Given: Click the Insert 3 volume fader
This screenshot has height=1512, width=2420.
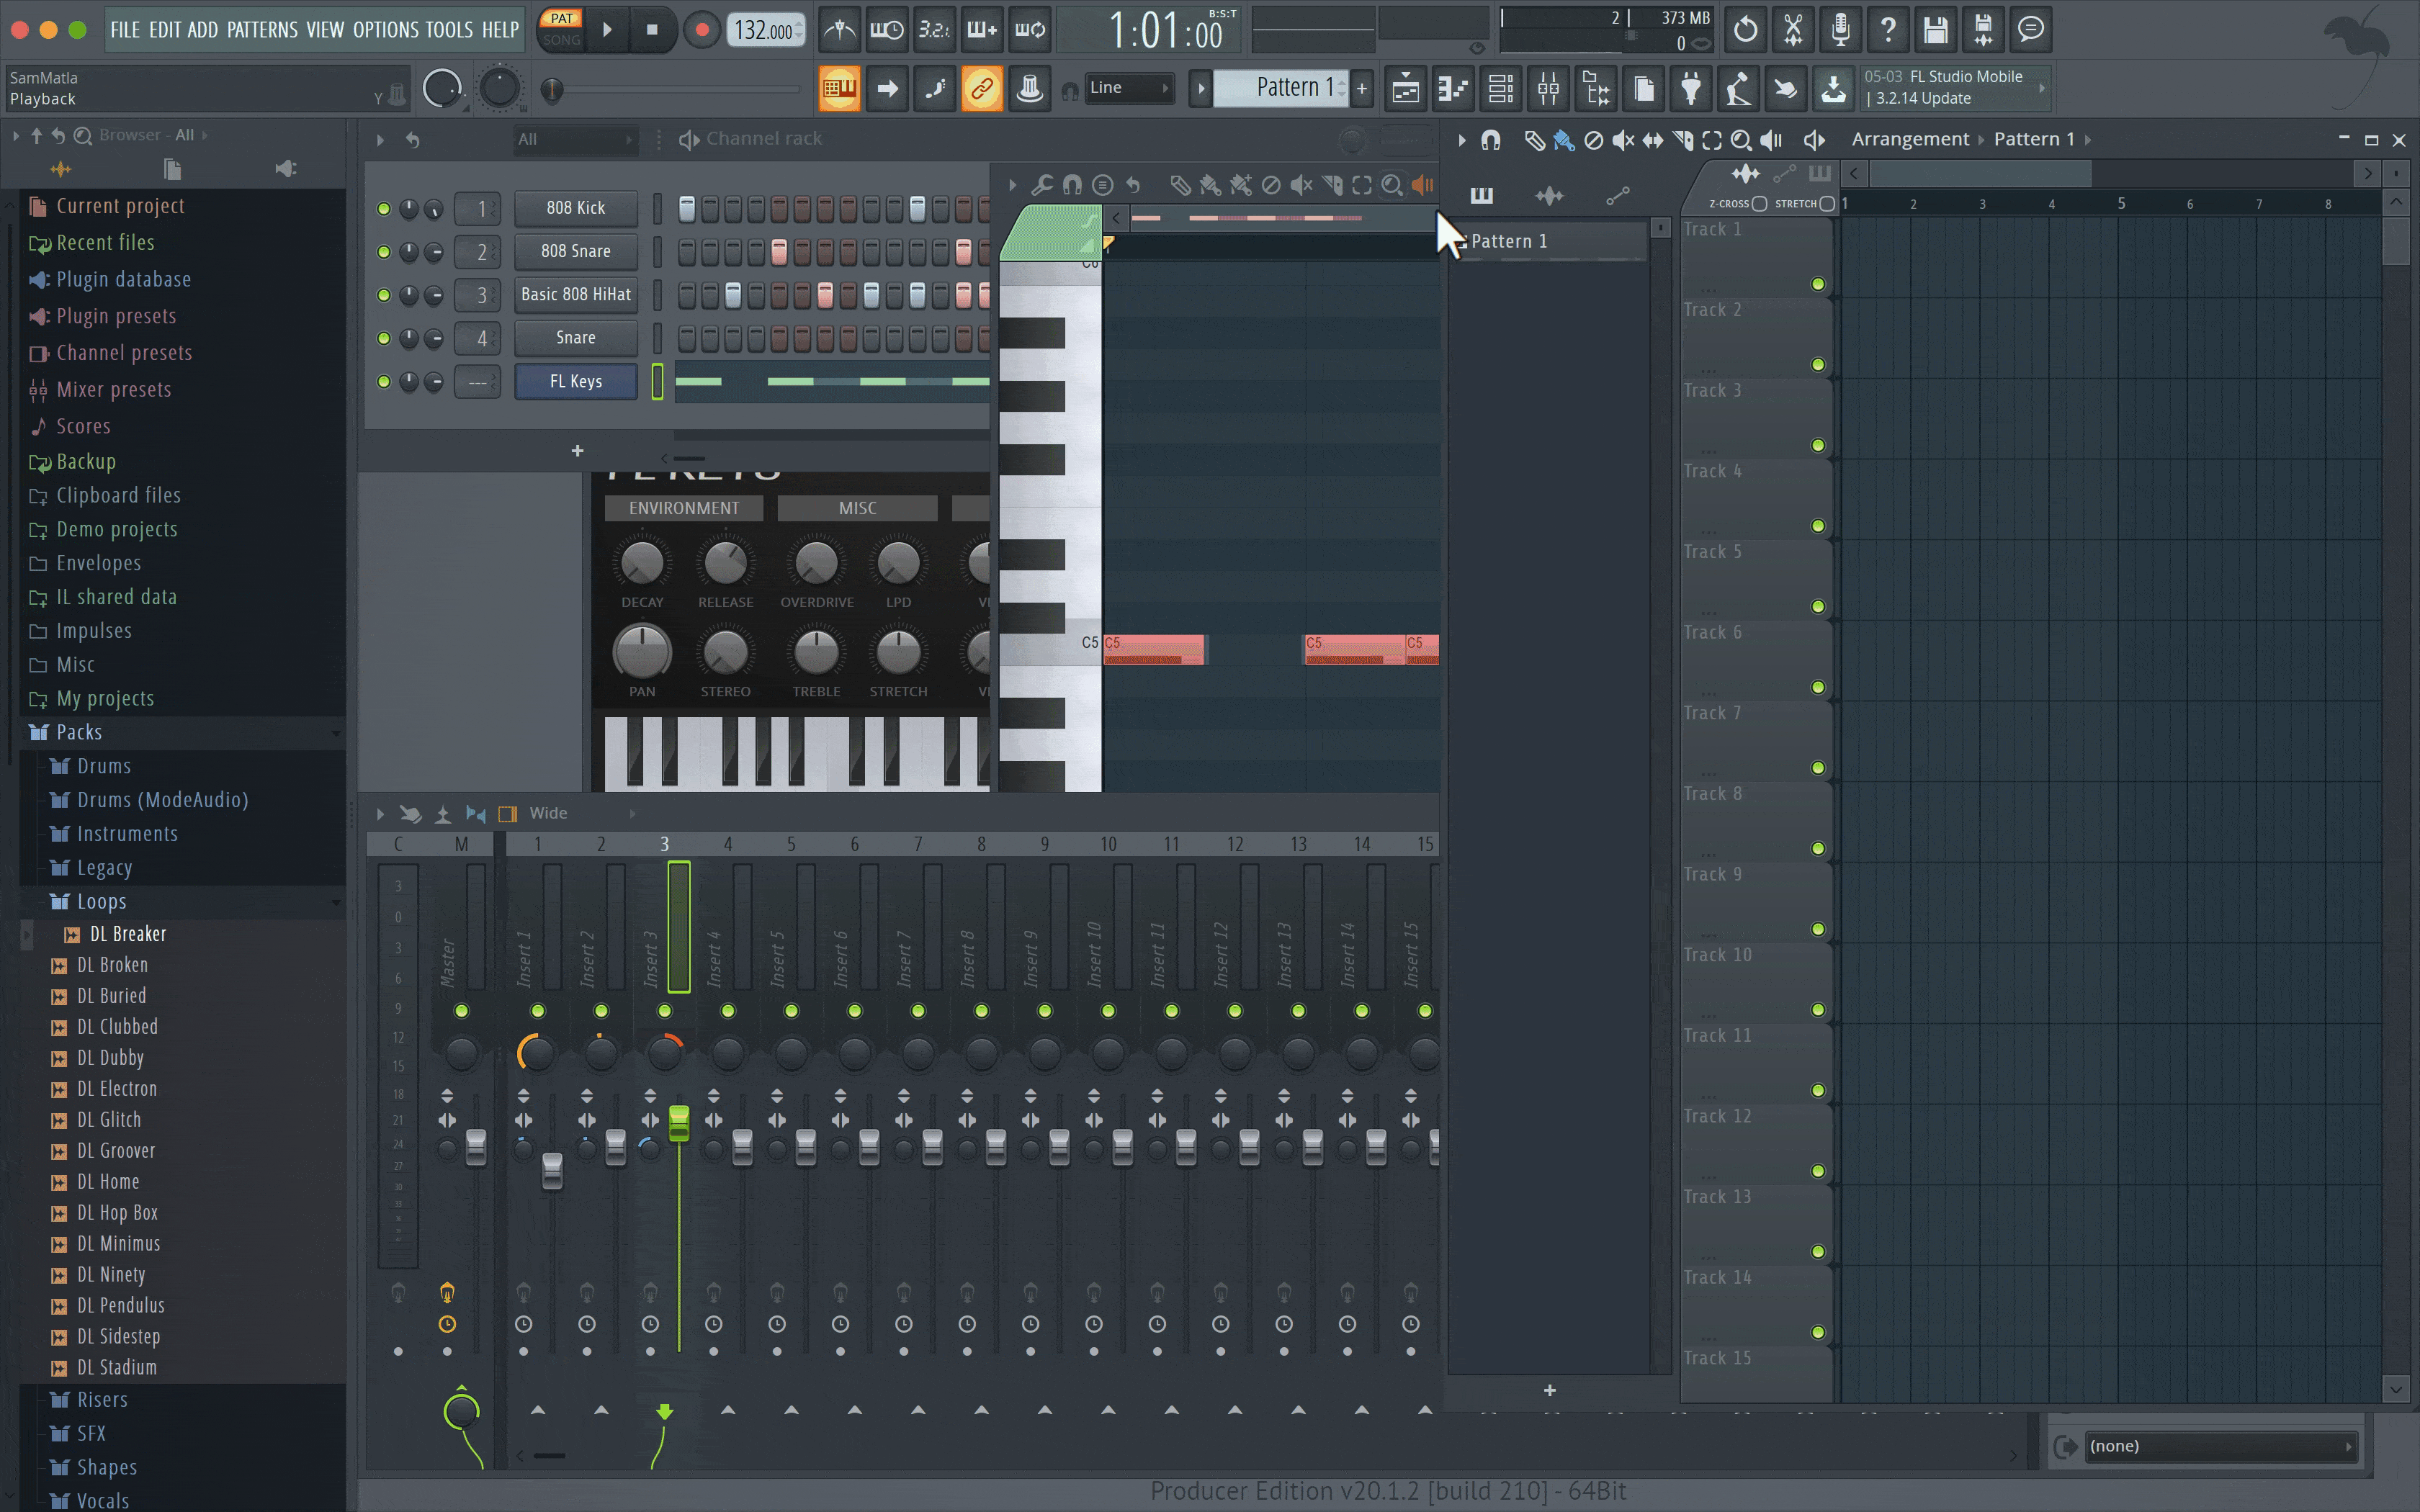Looking at the screenshot, I should tap(679, 1123).
